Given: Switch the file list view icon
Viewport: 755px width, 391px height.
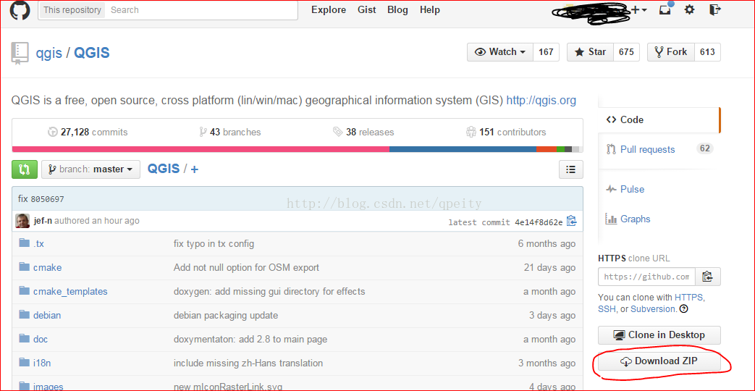Looking at the screenshot, I should pos(571,169).
